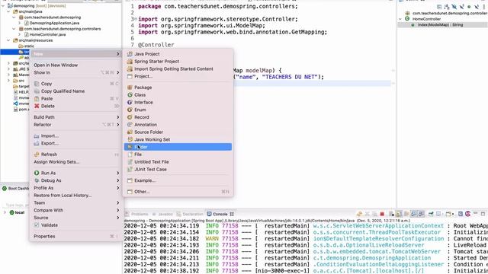Toggle Show Console on standard output changes
The height and width of the screenshot is (274, 488).
(x=414, y=214)
